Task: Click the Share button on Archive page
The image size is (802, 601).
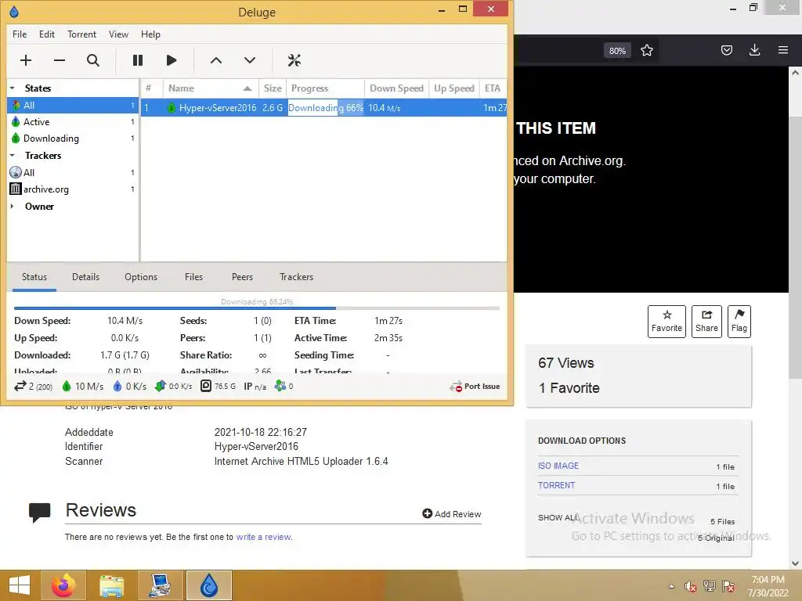Action: coord(706,322)
